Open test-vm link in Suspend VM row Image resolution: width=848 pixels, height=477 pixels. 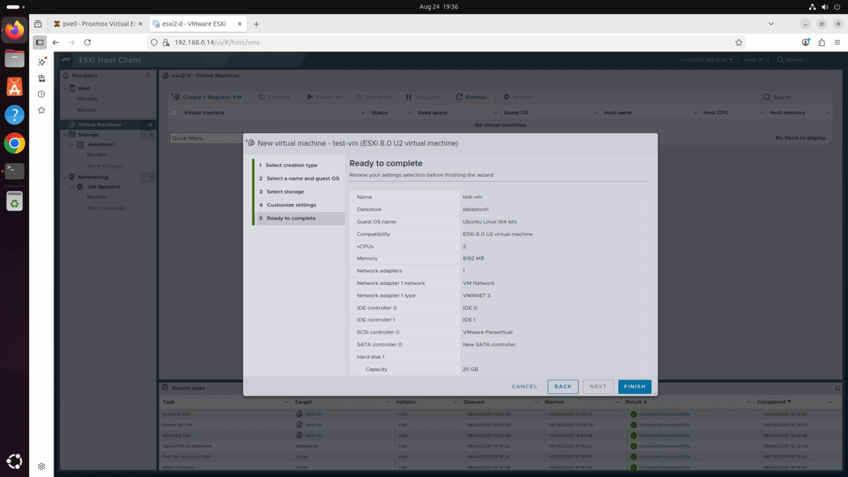[314, 414]
